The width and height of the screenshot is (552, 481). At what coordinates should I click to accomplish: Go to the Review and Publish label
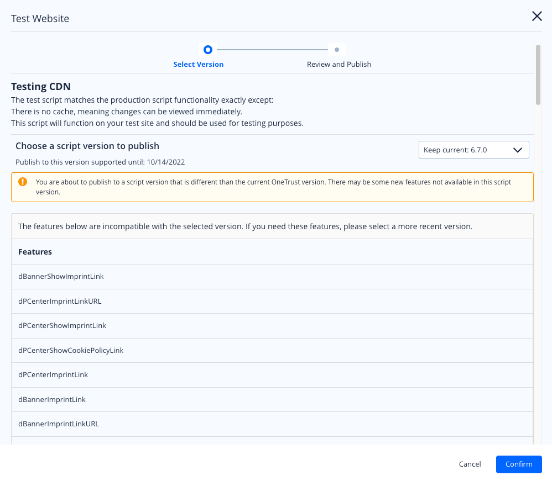click(x=339, y=65)
